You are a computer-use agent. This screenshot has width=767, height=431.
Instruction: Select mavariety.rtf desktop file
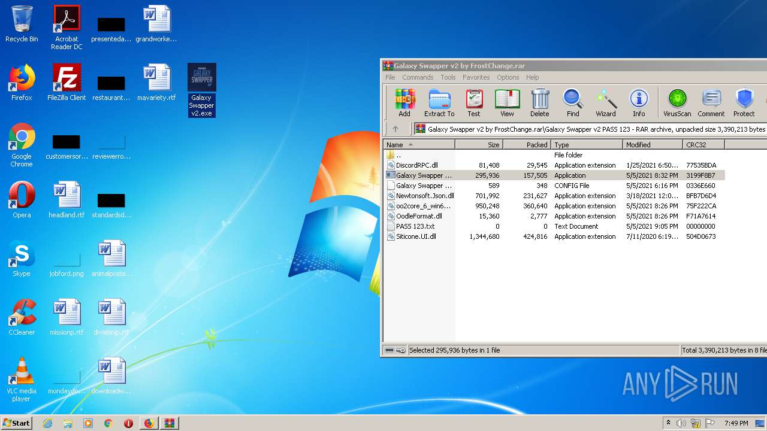point(156,83)
